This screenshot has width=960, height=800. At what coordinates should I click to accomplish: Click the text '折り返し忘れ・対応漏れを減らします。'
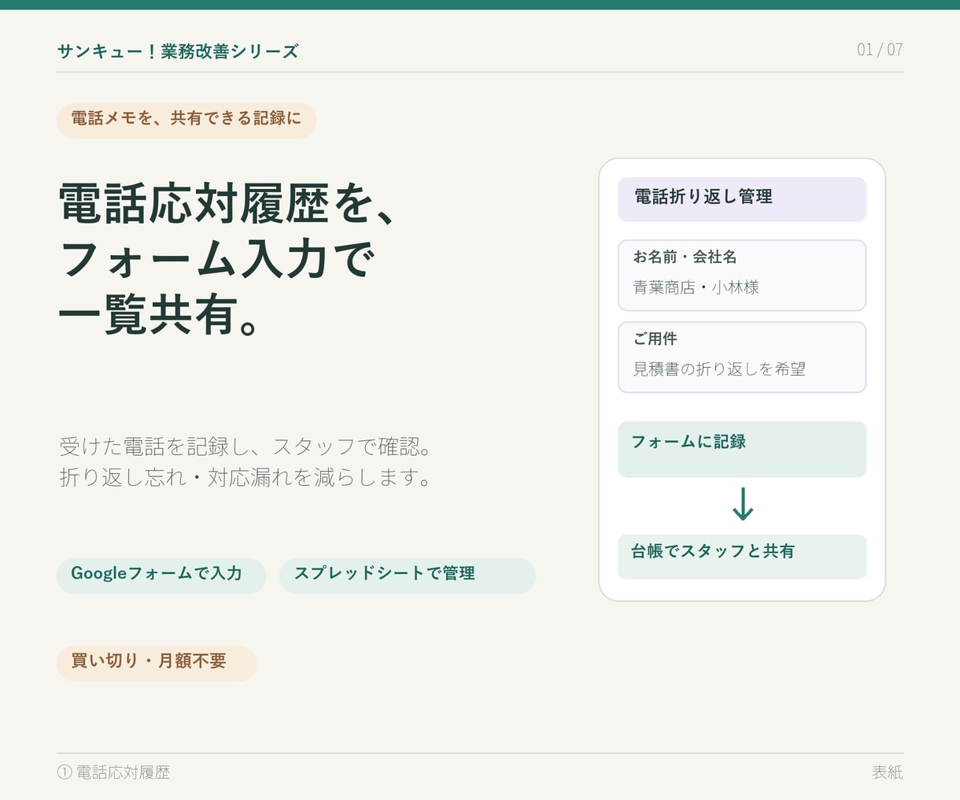(246, 477)
